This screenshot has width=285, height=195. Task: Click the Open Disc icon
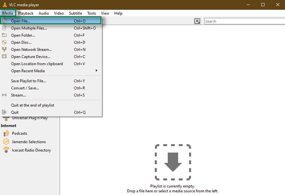(x=4, y=42)
